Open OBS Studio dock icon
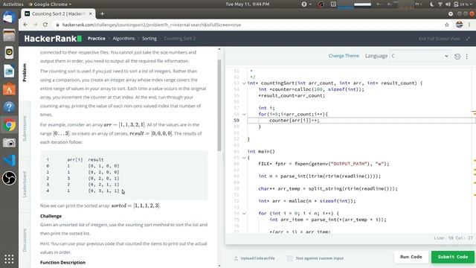 pos(9,179)
